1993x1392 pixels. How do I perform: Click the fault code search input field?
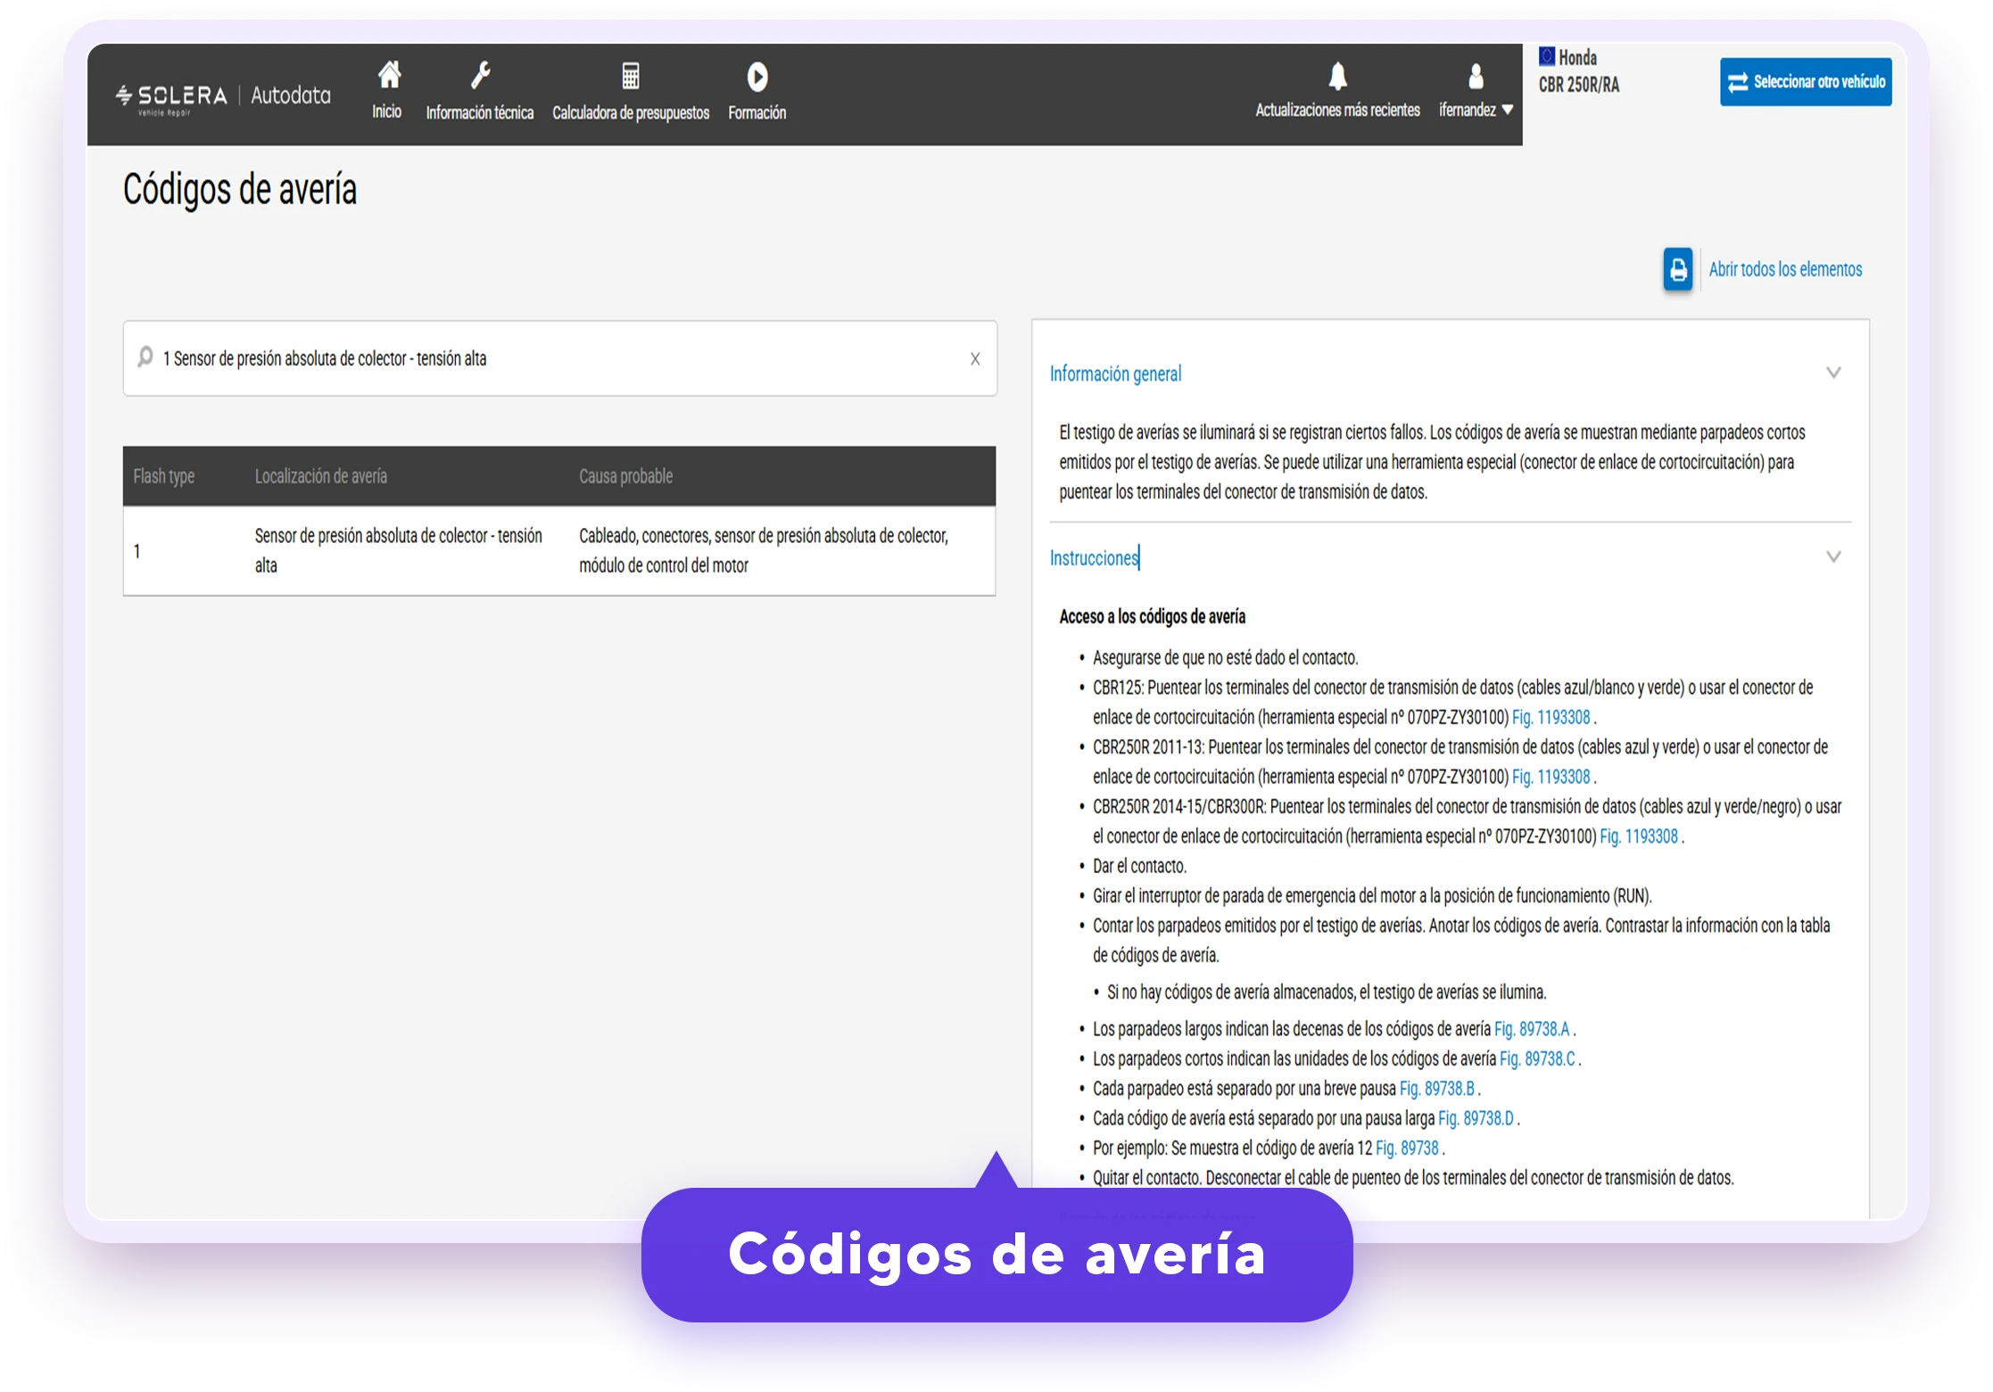coord(560,358)
